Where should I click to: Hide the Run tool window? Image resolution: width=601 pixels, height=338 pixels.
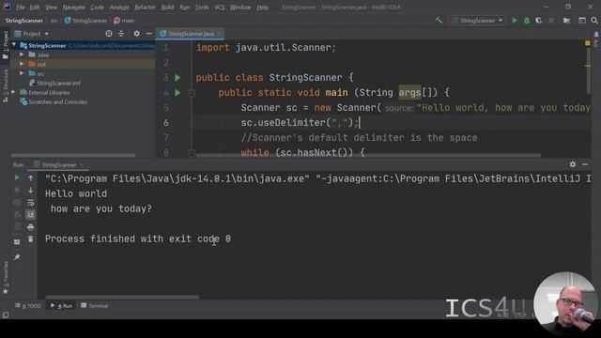tap(585, 164)
